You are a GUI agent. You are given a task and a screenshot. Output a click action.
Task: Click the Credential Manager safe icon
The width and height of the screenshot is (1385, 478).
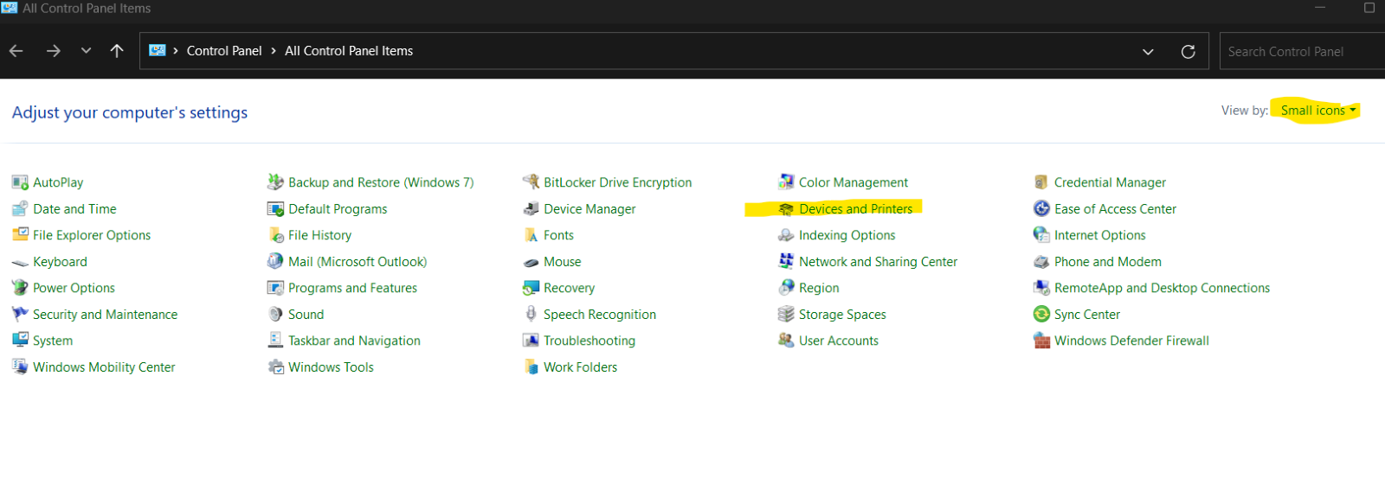click(x=1041, y=182)
